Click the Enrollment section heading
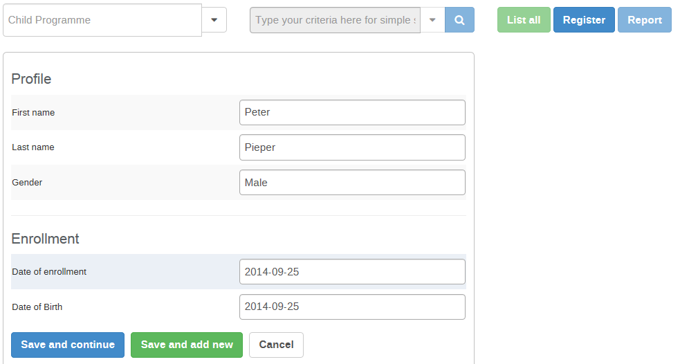The width and height of the screenshot is (680, 364). (45, 239)
